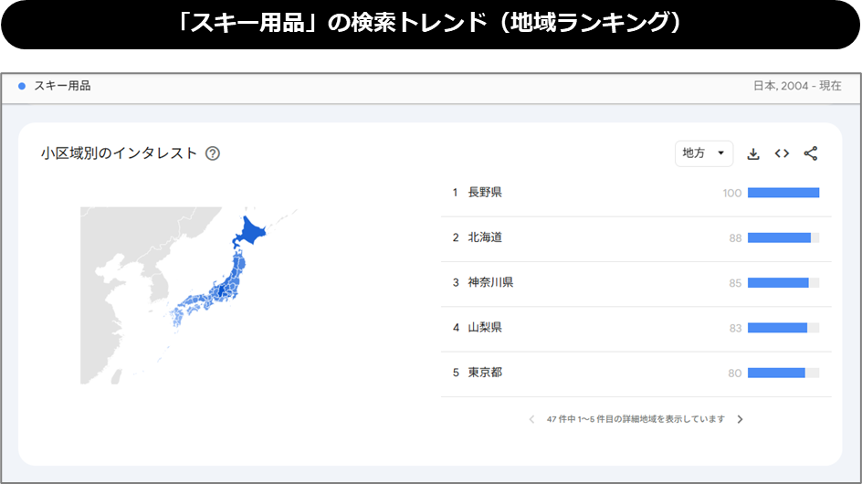Open the embed code icon

[x=782, y=153]
